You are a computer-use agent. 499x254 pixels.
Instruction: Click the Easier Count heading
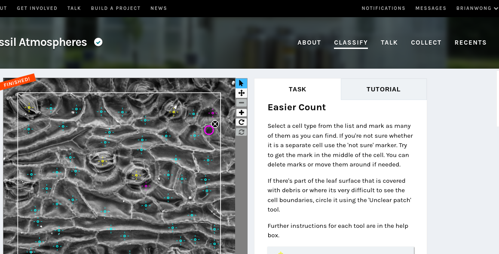click(297, 107)
